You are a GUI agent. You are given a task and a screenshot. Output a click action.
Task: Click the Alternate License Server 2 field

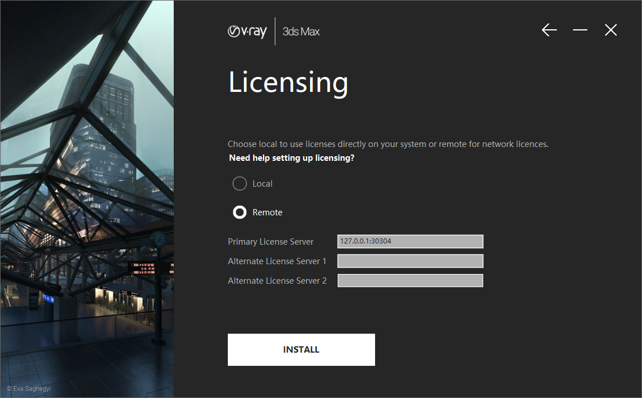(x=410, y=281)
